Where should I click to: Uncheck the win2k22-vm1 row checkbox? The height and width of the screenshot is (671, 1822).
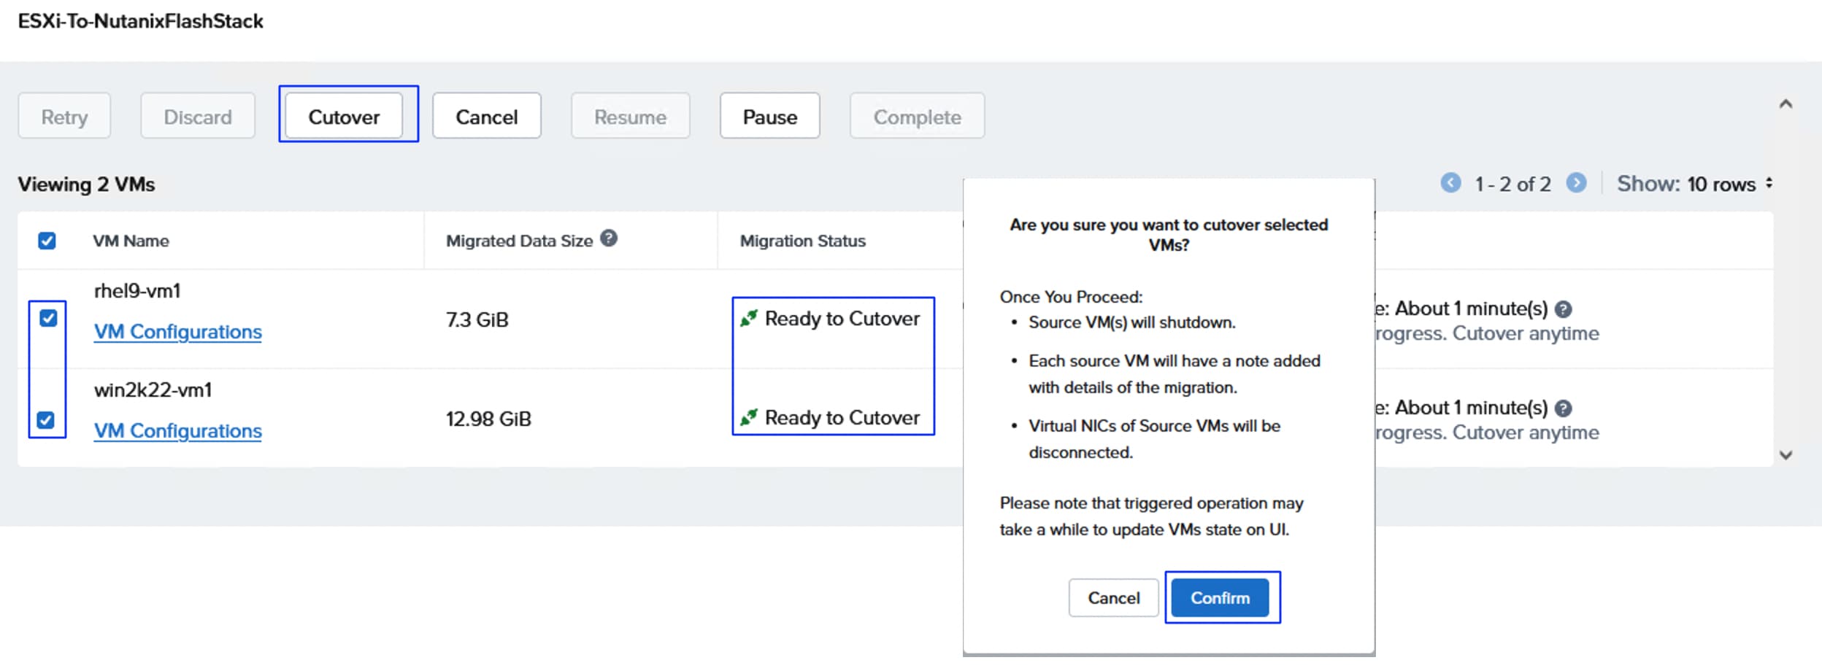(46, 421)
